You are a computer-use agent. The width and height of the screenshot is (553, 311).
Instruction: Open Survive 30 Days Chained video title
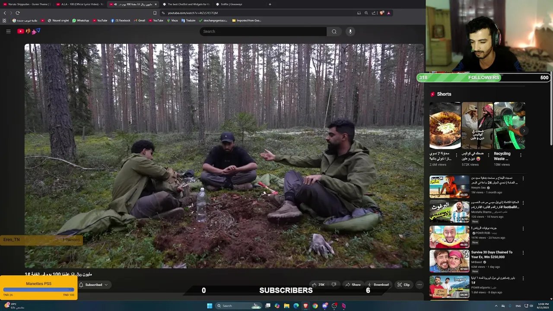tap(492, 255)
